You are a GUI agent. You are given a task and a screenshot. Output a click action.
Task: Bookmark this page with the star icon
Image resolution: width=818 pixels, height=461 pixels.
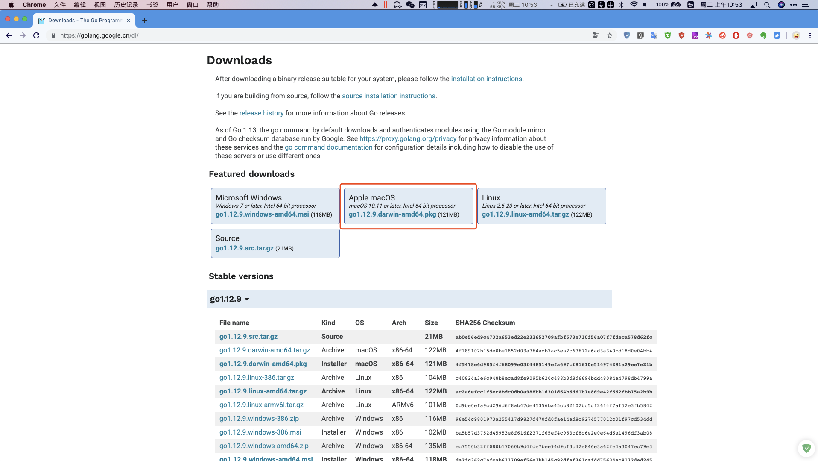coord(610,35)
